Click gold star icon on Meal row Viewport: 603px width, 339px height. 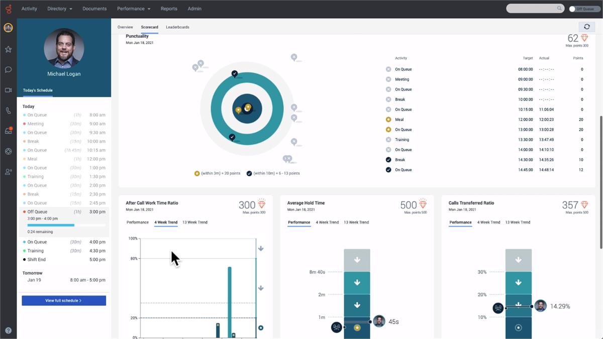click(388, 120)
